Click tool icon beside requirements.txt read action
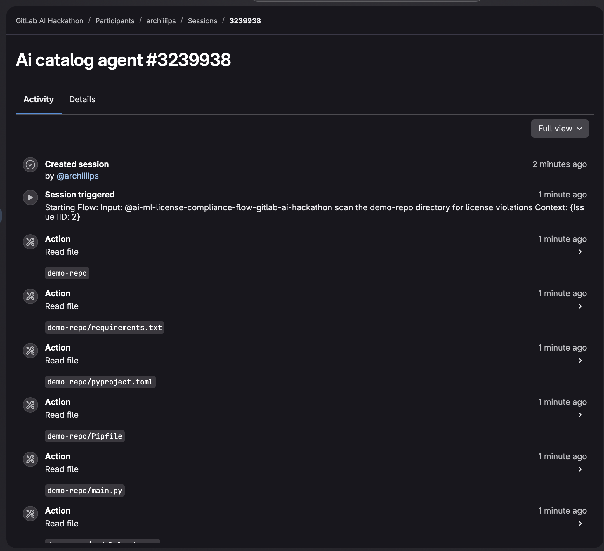This screenshot has height=551, width=604. pyautogui.click(x=30, y=296)
